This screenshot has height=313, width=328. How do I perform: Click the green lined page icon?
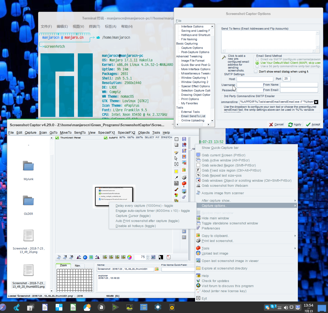point(91,257)
